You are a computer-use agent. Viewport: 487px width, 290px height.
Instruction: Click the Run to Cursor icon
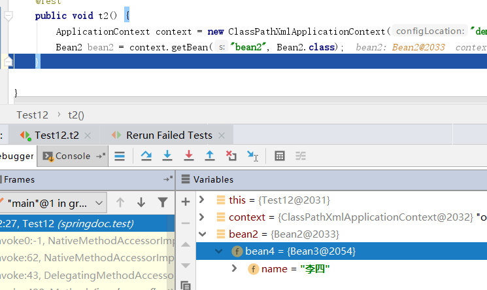[x=252, y=156]
